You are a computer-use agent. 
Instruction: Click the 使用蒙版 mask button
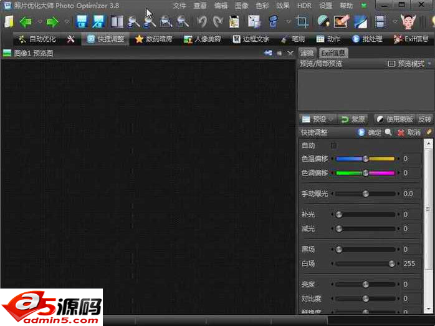coord(396,119)
